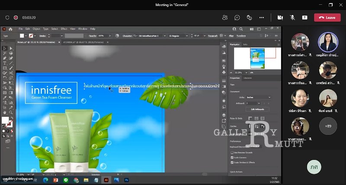Image resolution: width=346 pixels, height=185 pixels.
Task: Show the +89 more participants
Action: click(328, 126)
